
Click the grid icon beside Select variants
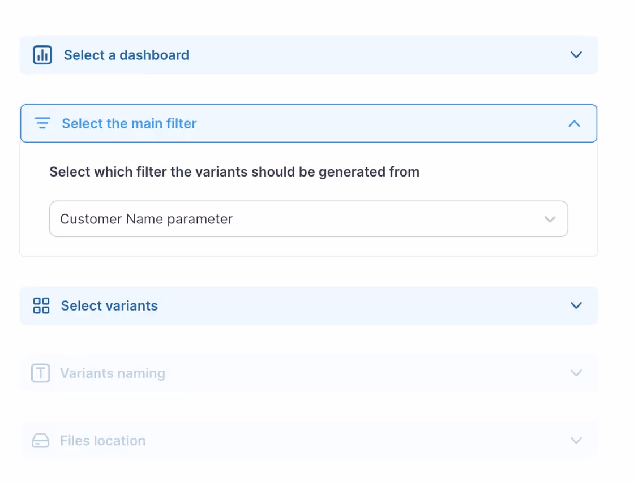click(x=41, y=305)
